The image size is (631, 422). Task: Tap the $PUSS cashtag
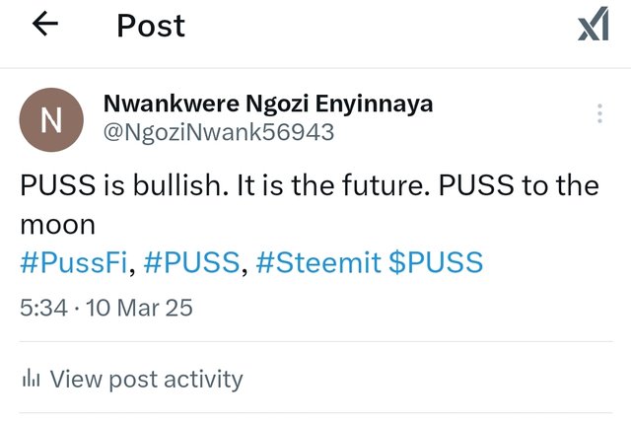point(438,262)
